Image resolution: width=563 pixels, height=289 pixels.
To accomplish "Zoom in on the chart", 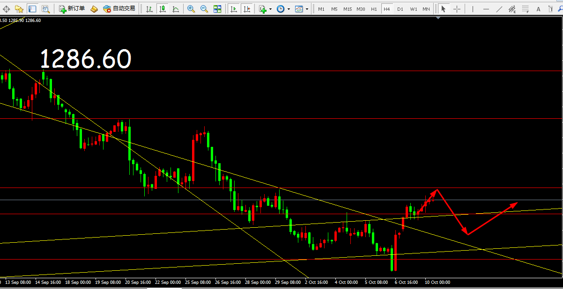I will click(x=191, y=8).
